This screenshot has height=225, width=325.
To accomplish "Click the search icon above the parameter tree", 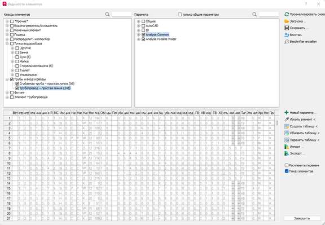I will pyautogui.click(x=254, y=14).
